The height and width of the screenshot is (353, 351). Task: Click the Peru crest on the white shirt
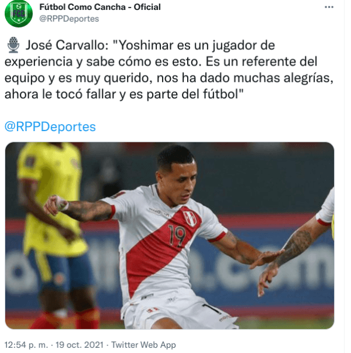tap(190, 218)
